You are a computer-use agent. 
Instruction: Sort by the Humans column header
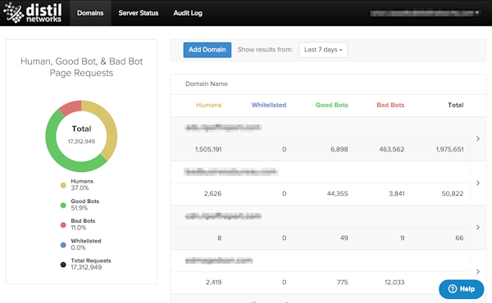point(208,105)
